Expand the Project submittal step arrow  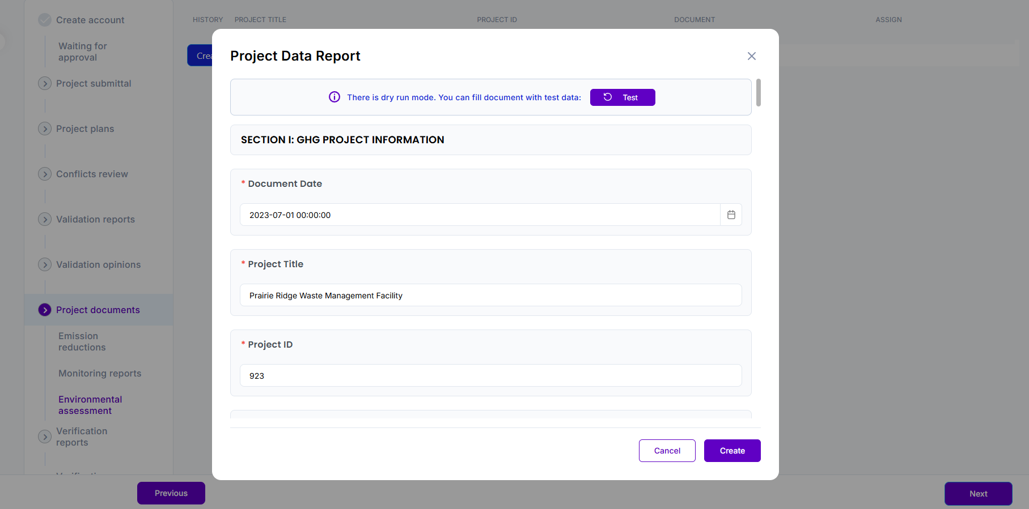click(x=45, y=83)
